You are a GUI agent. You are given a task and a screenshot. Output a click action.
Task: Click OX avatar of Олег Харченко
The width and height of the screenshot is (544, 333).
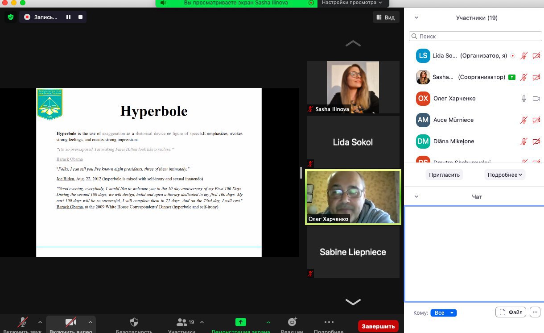click(423, 99)
